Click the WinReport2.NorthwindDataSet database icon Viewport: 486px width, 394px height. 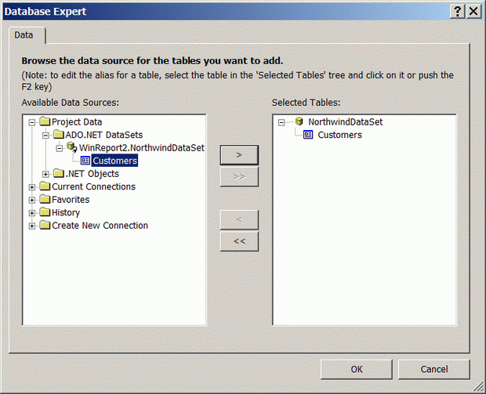pyautogui.click(x=71, y=148)
